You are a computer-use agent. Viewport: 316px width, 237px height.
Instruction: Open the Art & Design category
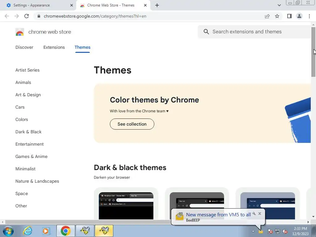tap(28, 95)
